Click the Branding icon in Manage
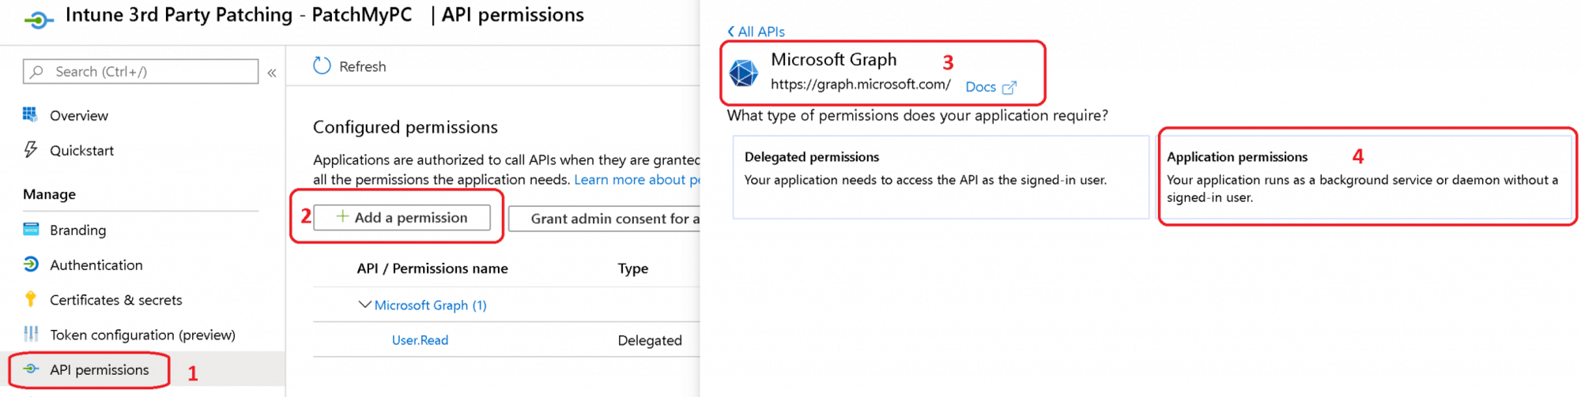This screenshot has height=397, width=1581. click(31, 229)
